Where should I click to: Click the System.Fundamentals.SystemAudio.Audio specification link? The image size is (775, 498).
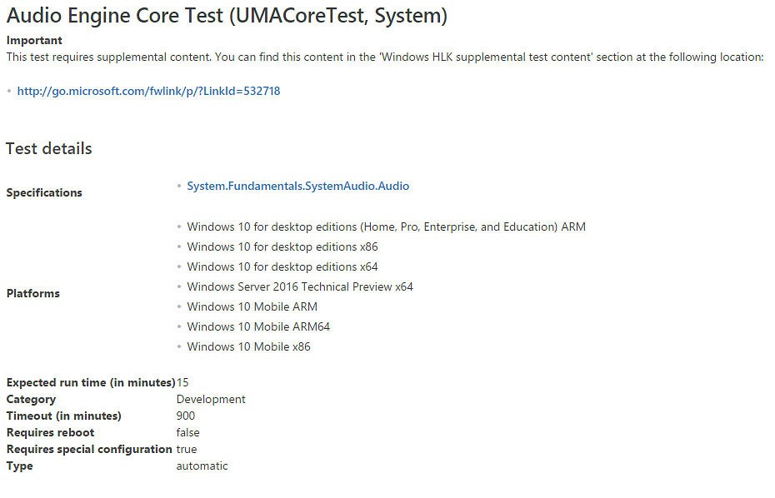click(x=297, y=187)
